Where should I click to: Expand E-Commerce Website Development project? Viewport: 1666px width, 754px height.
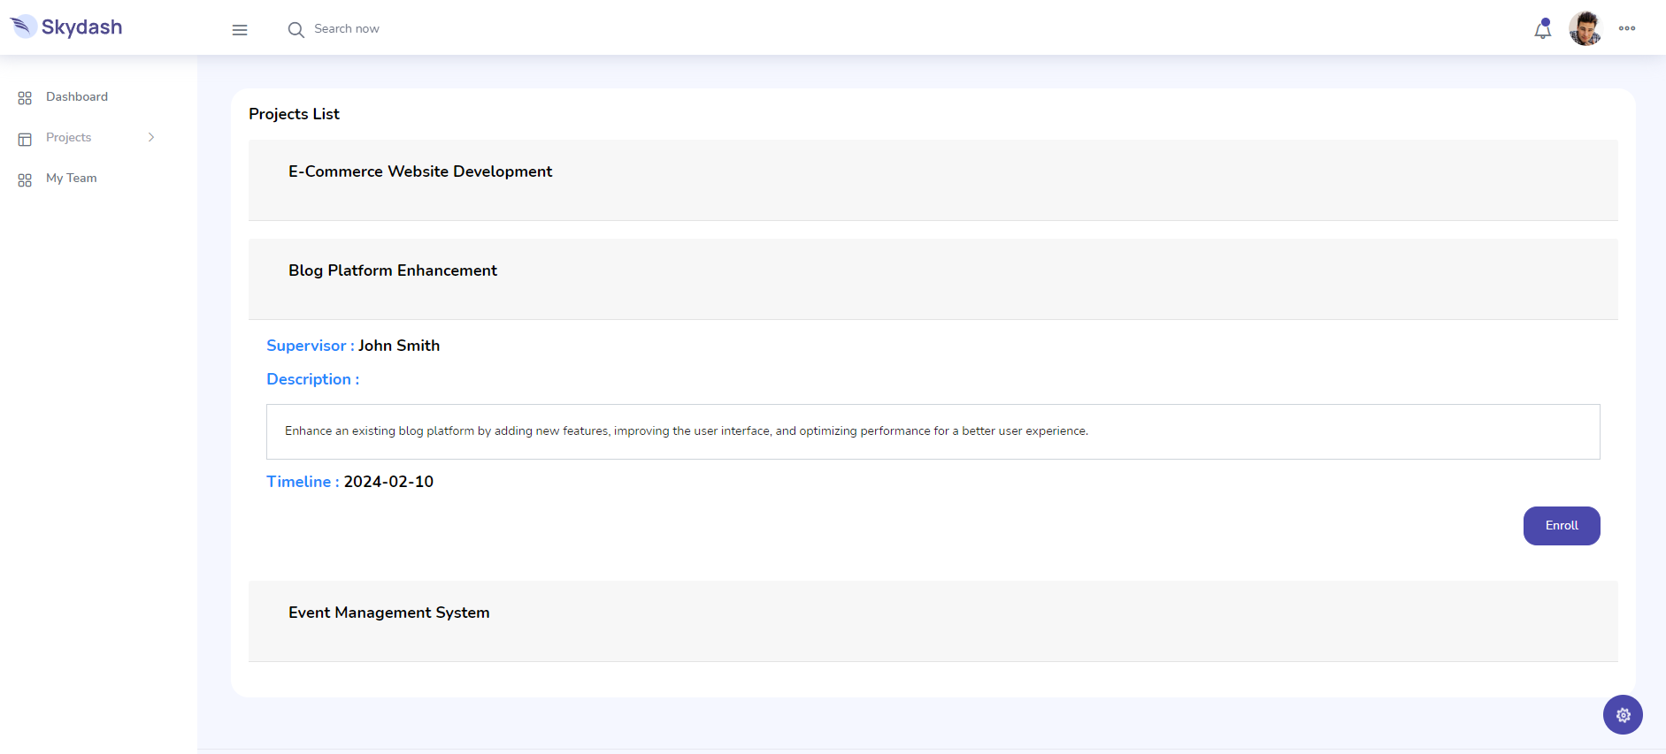tap(420, 171)
